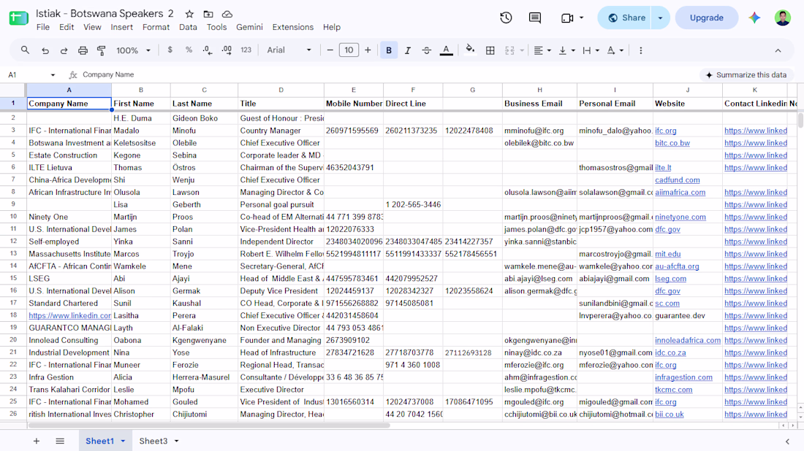Open the innoleadafrica.com link
804x451 pixels.
coord(687,340)
